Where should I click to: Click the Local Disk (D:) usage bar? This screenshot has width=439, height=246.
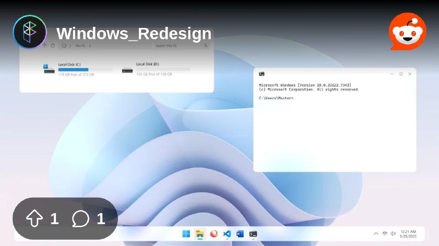[163, 69]
